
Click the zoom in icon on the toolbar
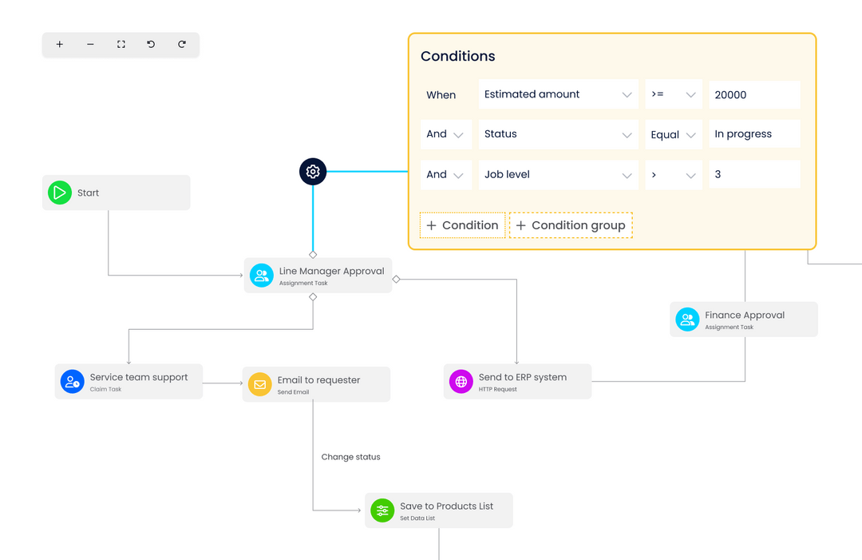tap(59, 45)
